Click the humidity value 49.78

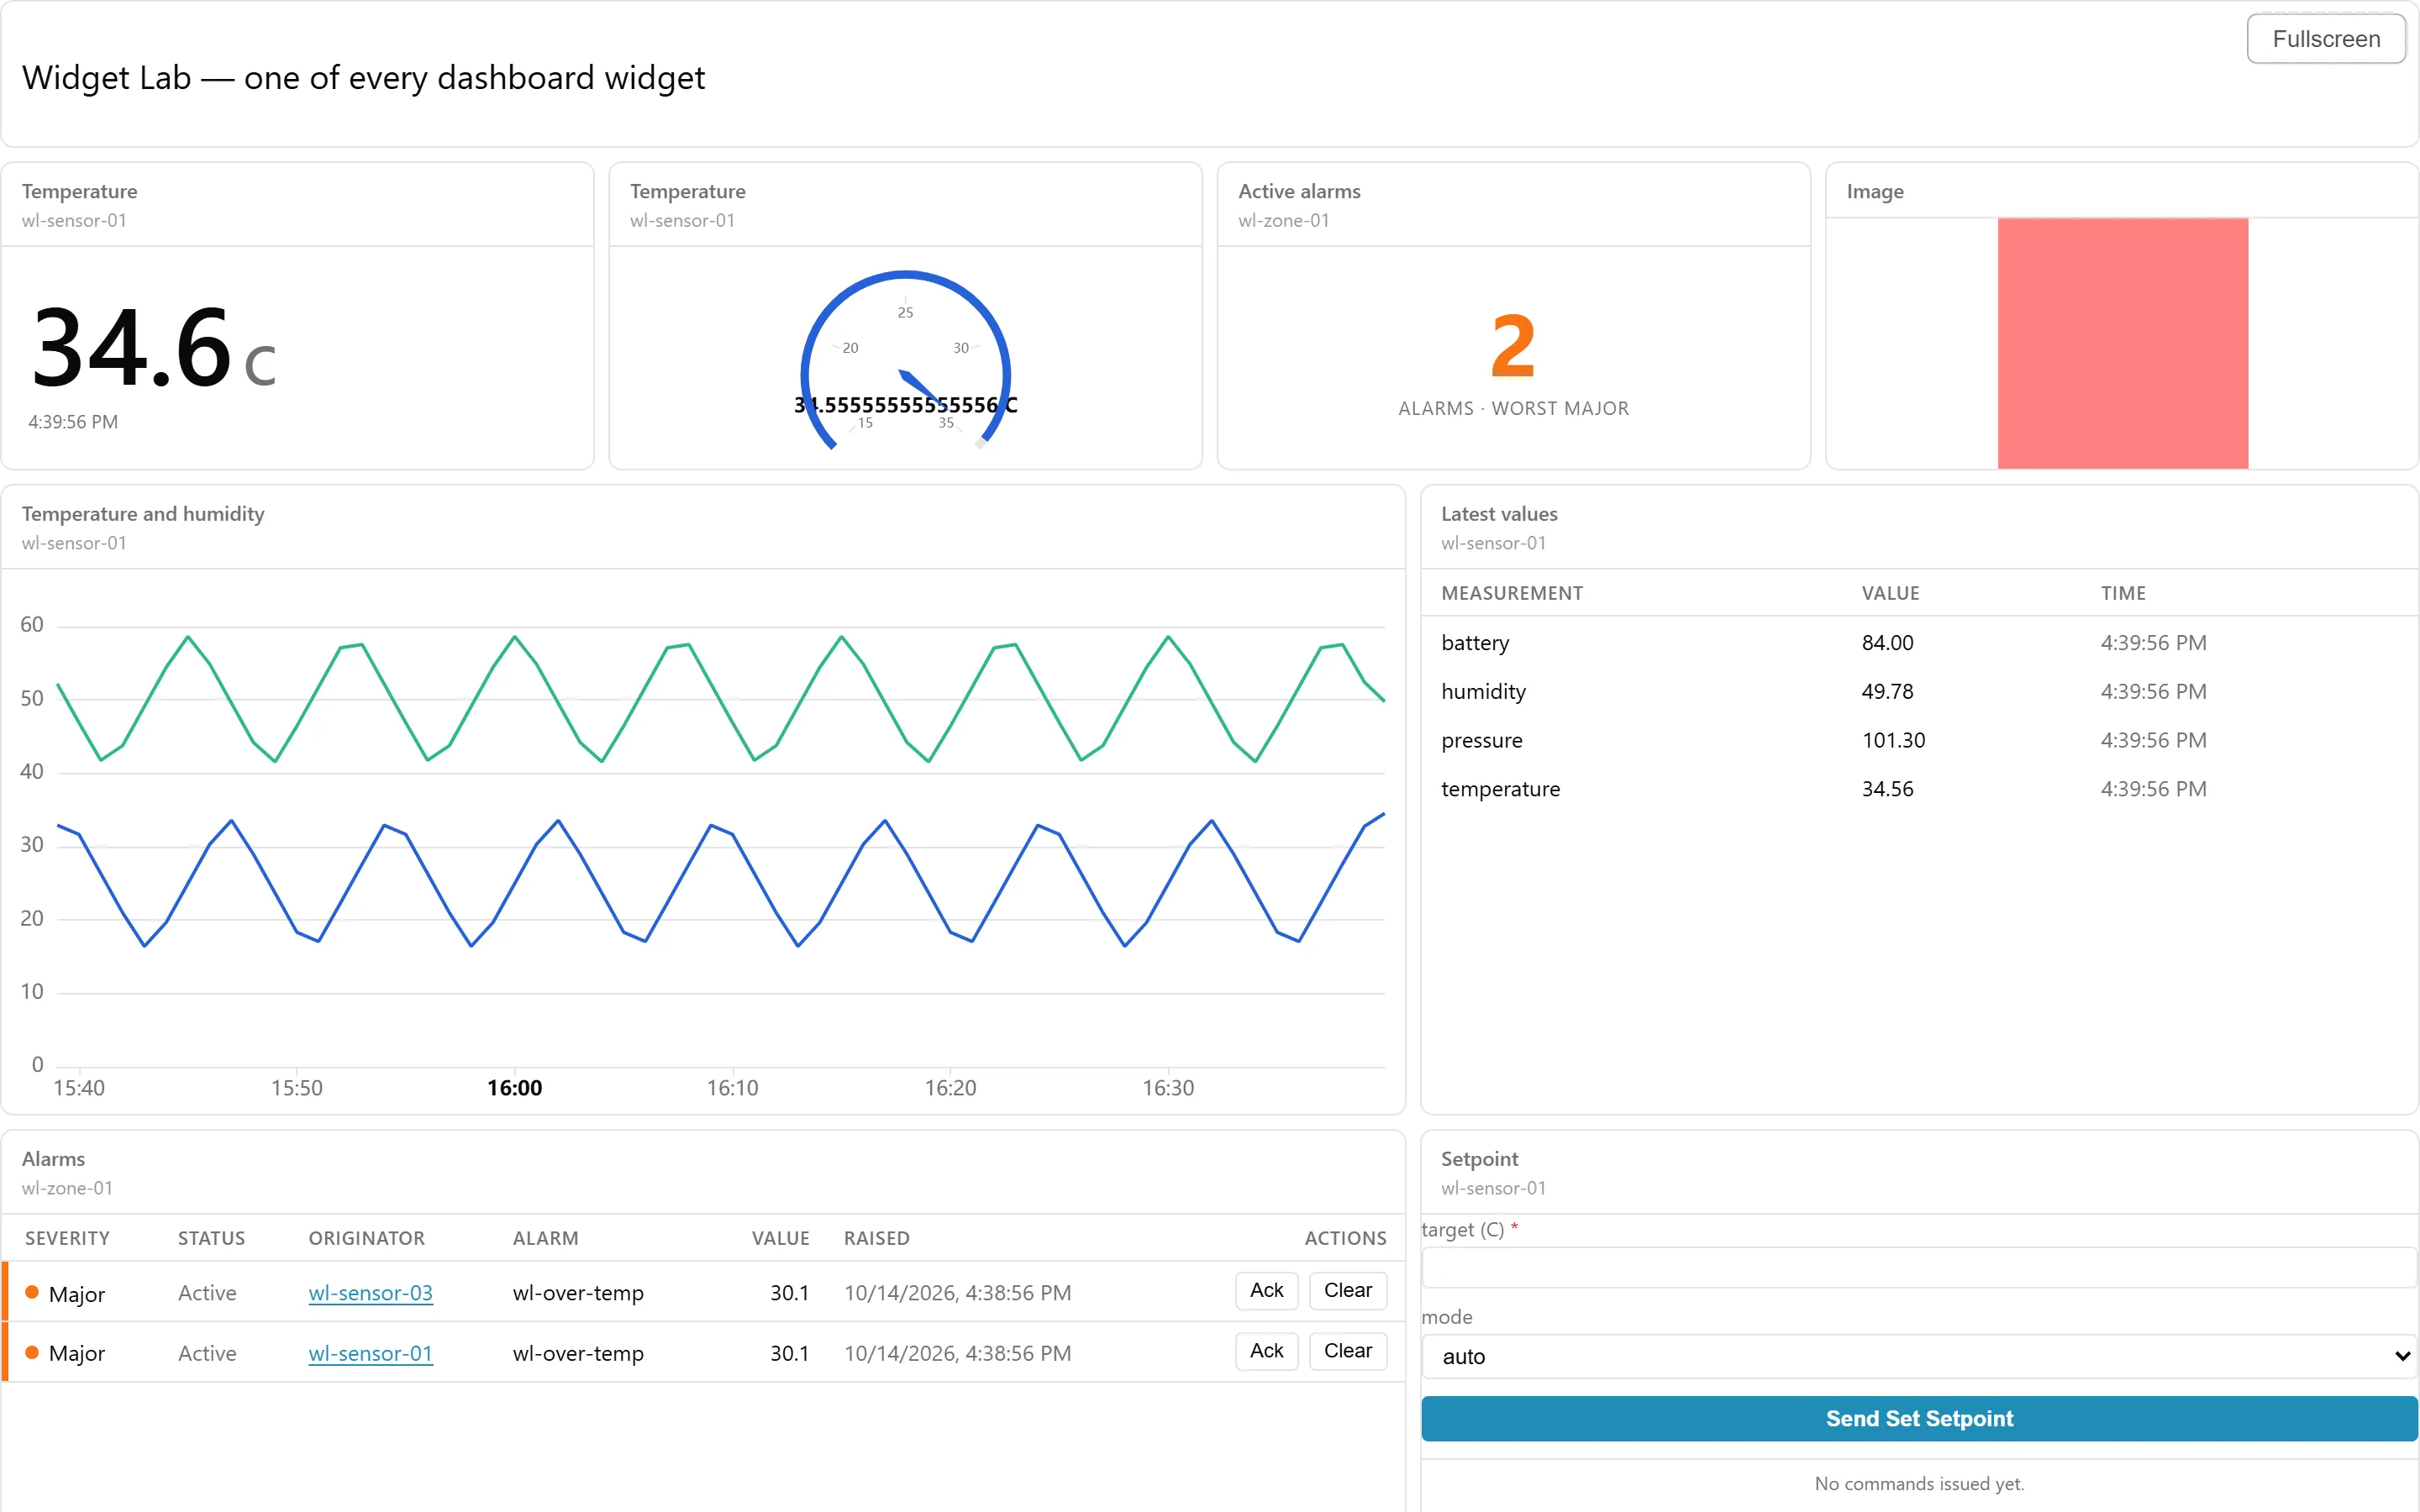pyautogui.click(x=1887, y=692)
